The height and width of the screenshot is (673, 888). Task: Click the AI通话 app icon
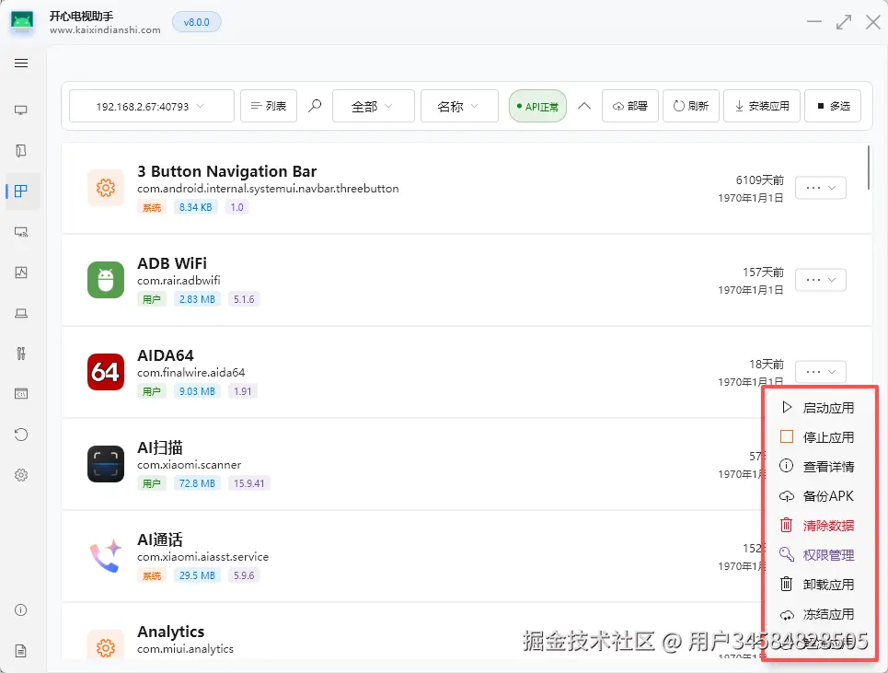pyautogui.click(x=106, y=556)
